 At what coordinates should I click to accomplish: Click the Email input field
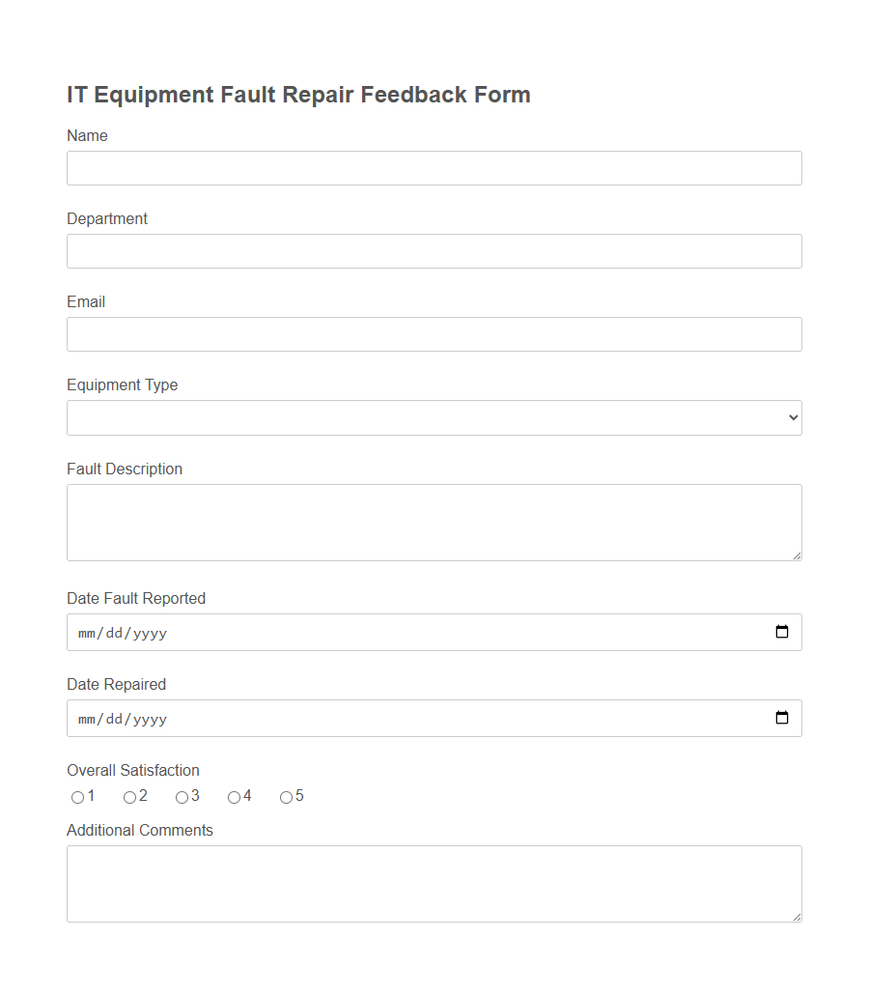pos(434,334)
